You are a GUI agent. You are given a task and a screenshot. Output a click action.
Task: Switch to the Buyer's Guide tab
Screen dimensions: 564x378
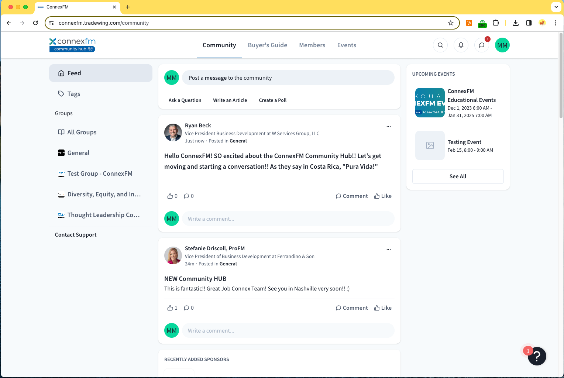267,45
